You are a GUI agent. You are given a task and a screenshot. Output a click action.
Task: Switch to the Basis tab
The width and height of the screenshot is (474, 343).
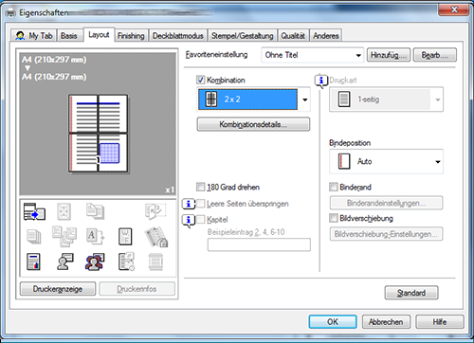click(69, 36)
